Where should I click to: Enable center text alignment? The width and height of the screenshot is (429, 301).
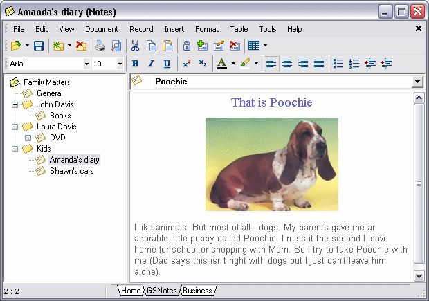pyautogui.click(x=287, y=64)
